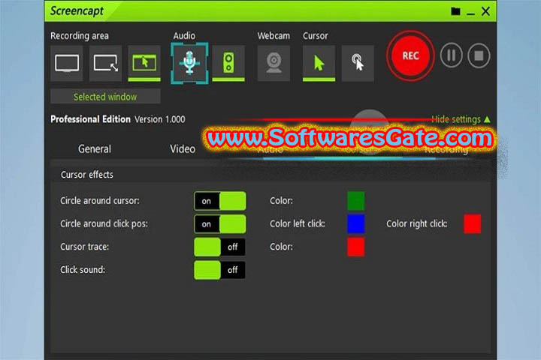Screen dimensions: 541x360
Task: Open the recordings folder icon
Action: (x=455, y=11)
